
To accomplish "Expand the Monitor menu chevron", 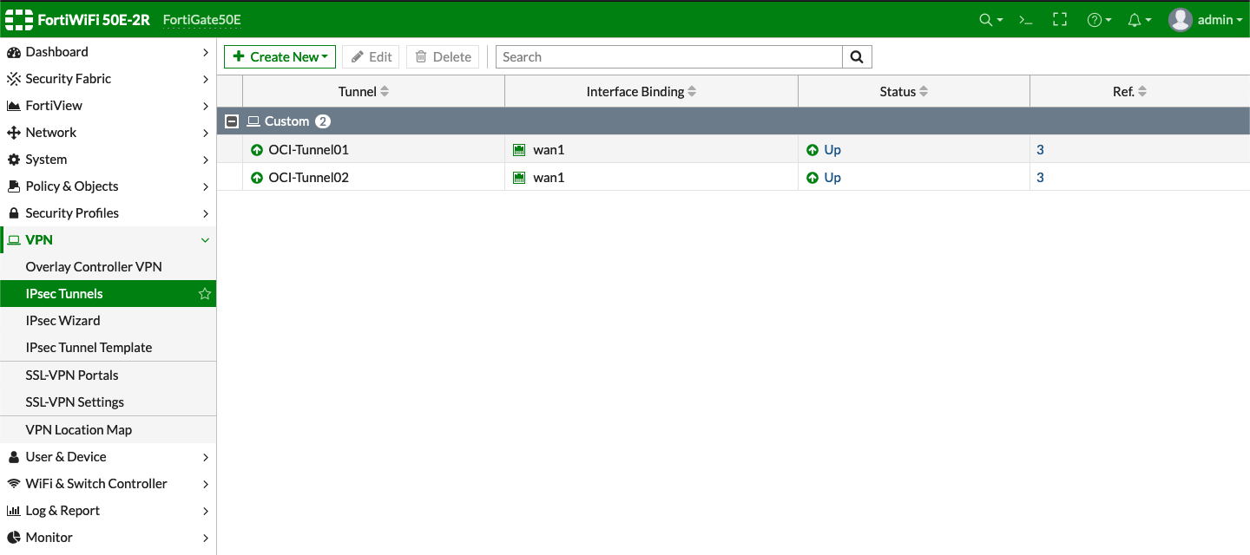I will tap(205, 538).
